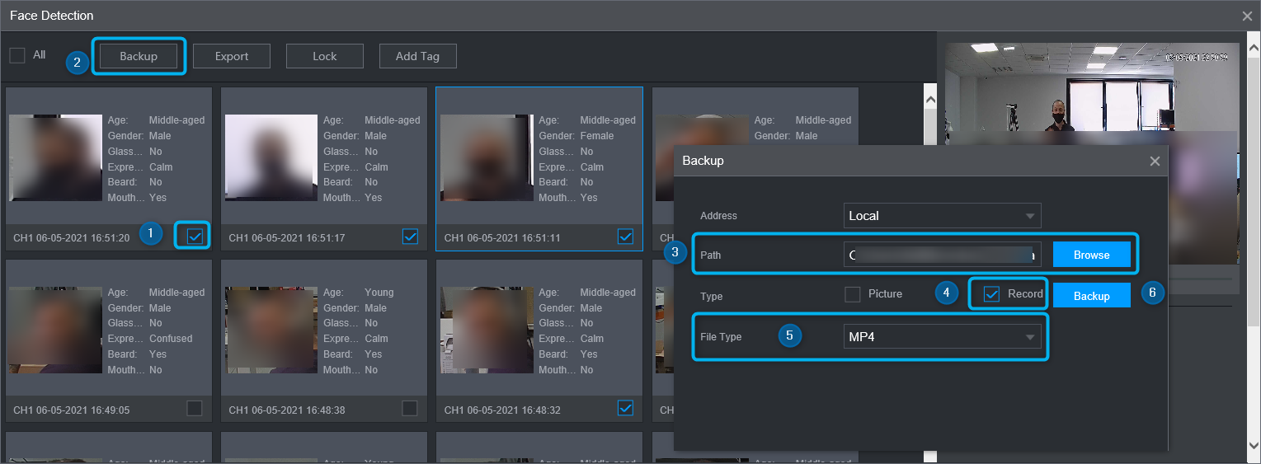The image size is (1261, 464).
Task: Click the timestamp text CH1 06-05-2021 16:48:38
Action: click(287, 410)
